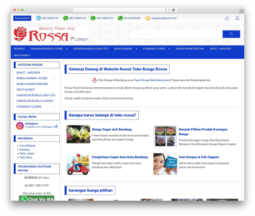The height and width of the screenshot is (216, 255).
Task: Open the flower arrangements collage thumbnail
Action: [x=165, y=136]
